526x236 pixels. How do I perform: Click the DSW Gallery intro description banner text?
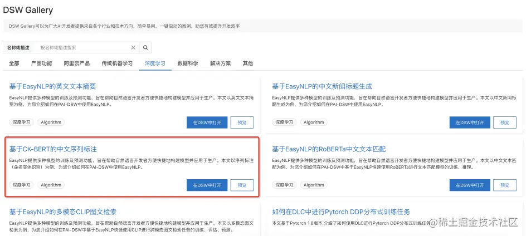124,26
